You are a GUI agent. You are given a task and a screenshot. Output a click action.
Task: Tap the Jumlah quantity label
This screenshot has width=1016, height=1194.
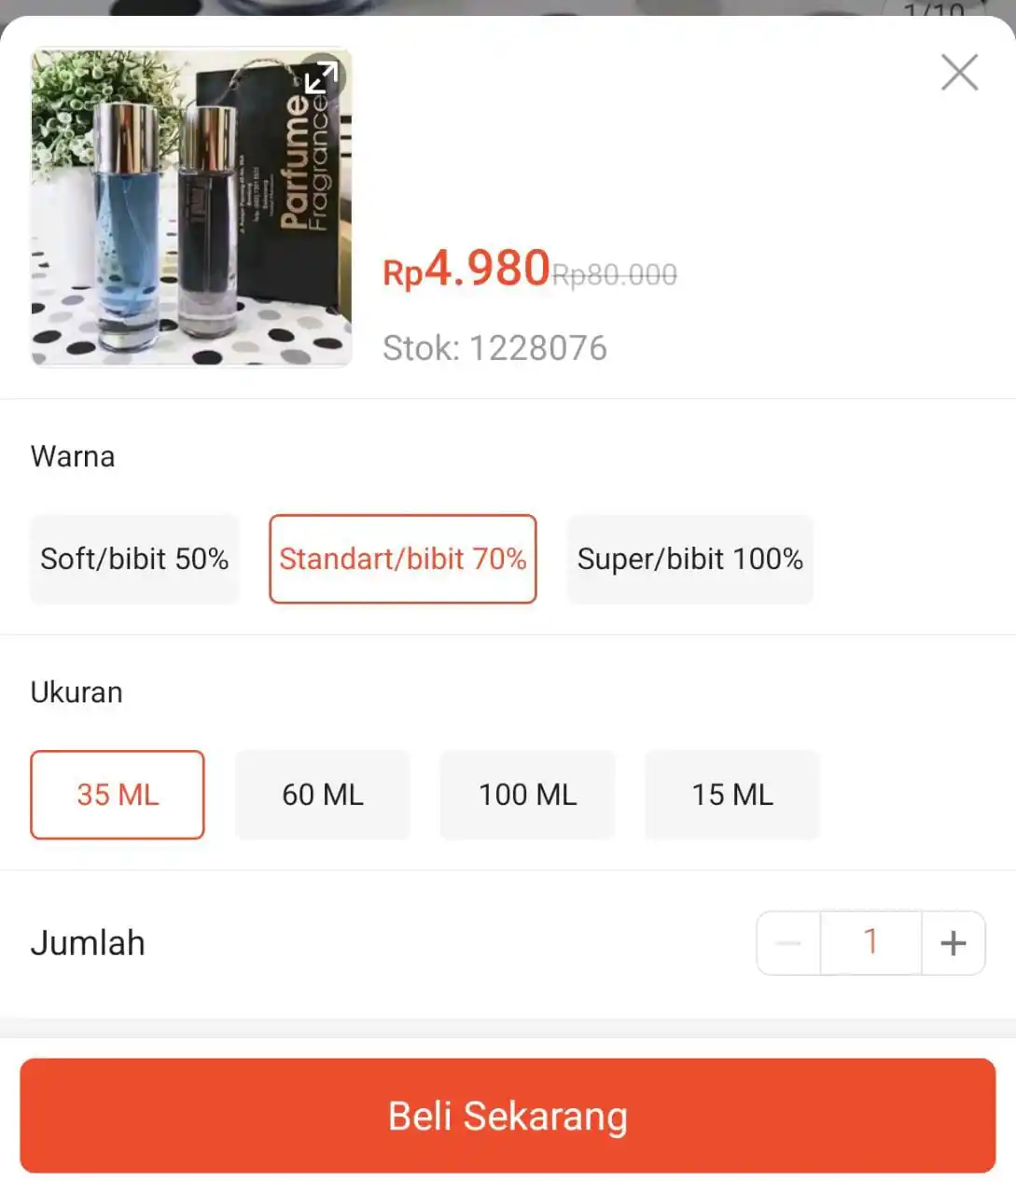point(88,943)
